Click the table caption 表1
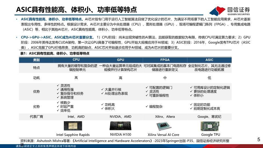This screenshot has height=148, width=263. pos(55,53)
